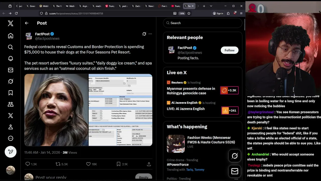Screen dimensions: 321x181
Task: Click the share icon under the post
Action: (x=149, y=164)
